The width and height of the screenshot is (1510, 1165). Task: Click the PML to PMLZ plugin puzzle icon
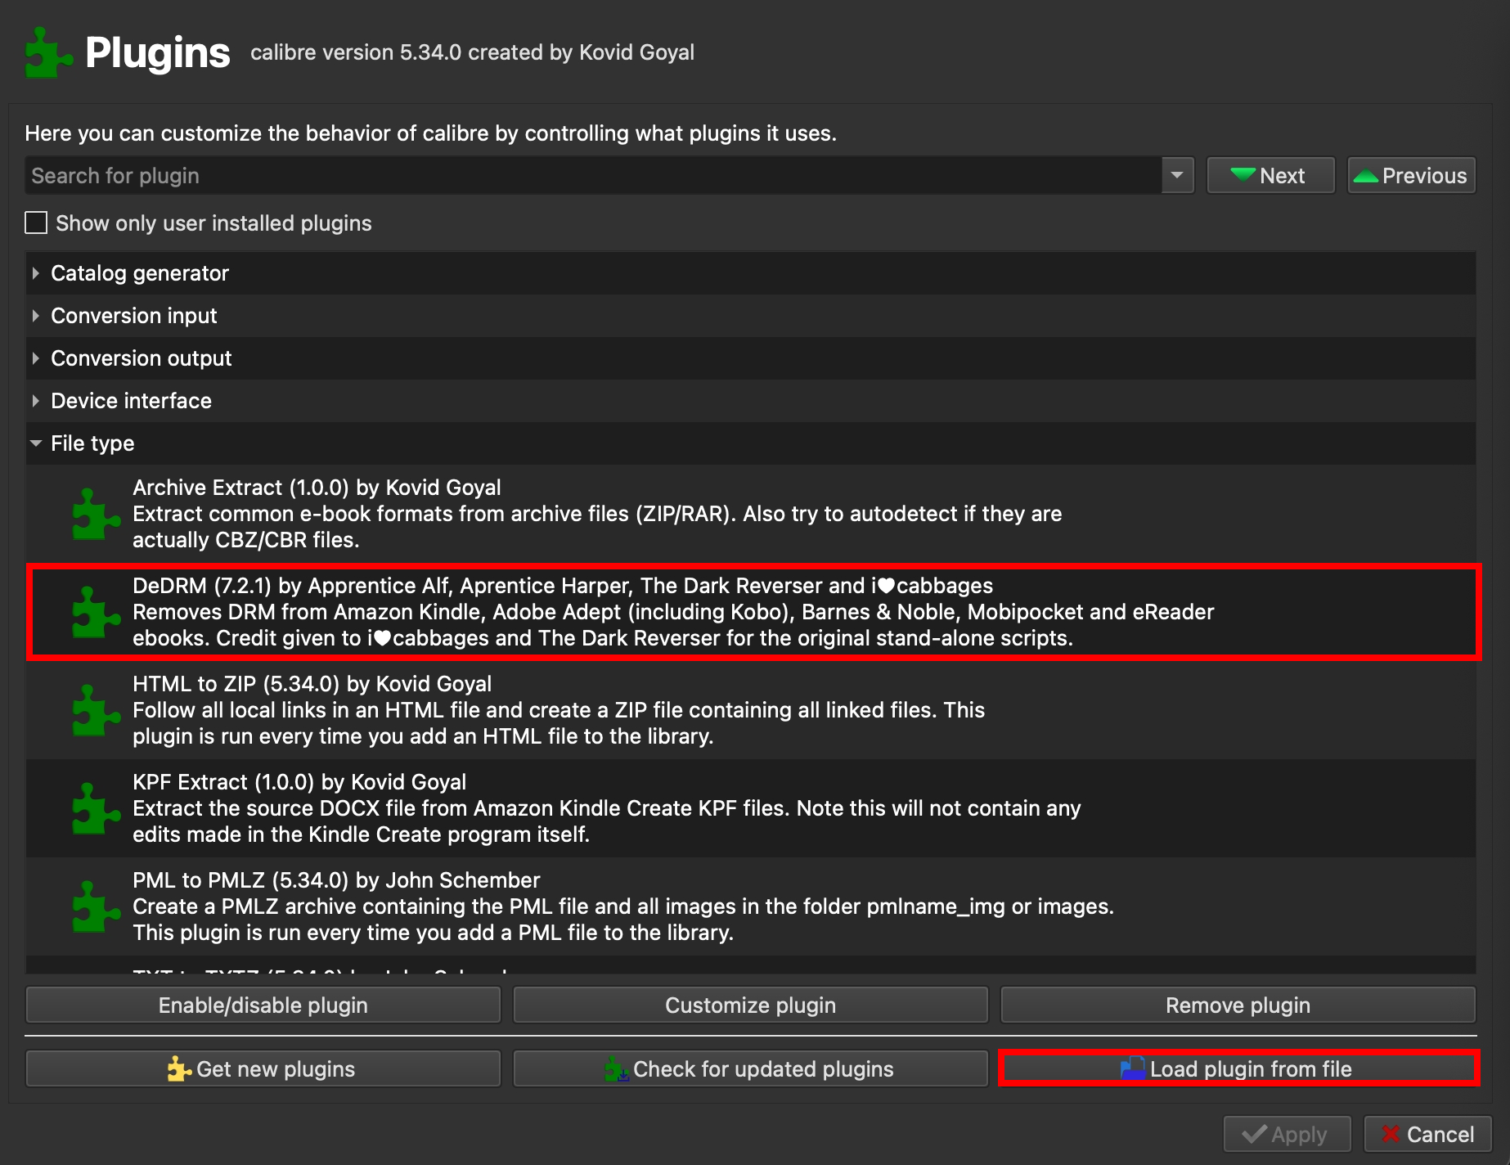coord(97,906)
